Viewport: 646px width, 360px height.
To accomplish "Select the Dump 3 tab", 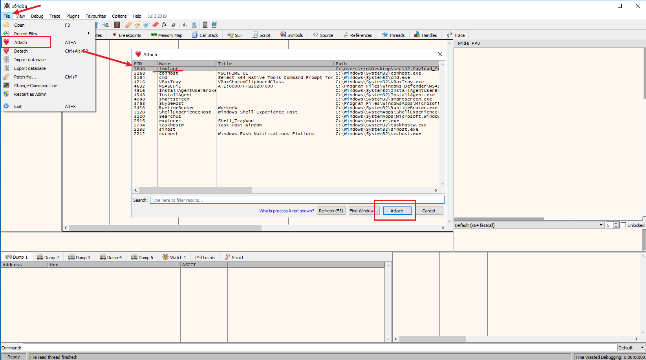I will click(79, 258).
